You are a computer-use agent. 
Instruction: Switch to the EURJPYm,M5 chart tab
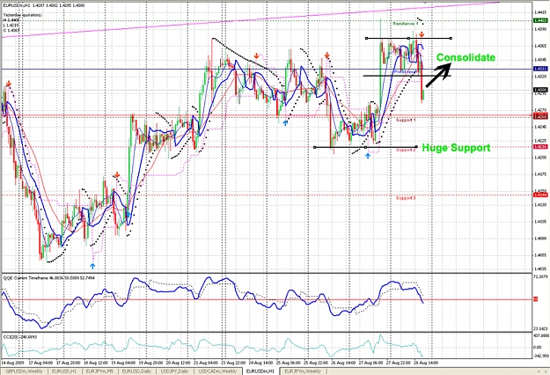[99, 371]
